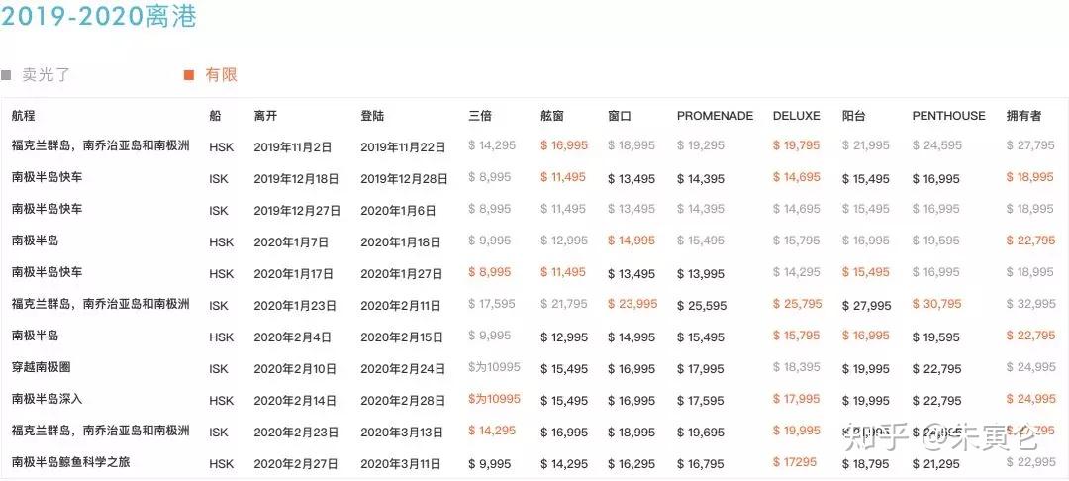The width and height of the screenshot is (1069, 481).
Task: Select departure date 2019年12月27日
Action: click(x=297, y=211)
